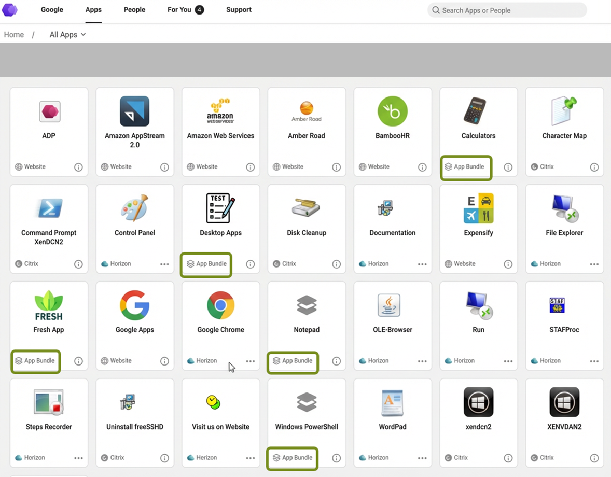This screenshot has height=477, width=611.
Task: Open Windows PowerShell bundle icon
Action: 307,402
